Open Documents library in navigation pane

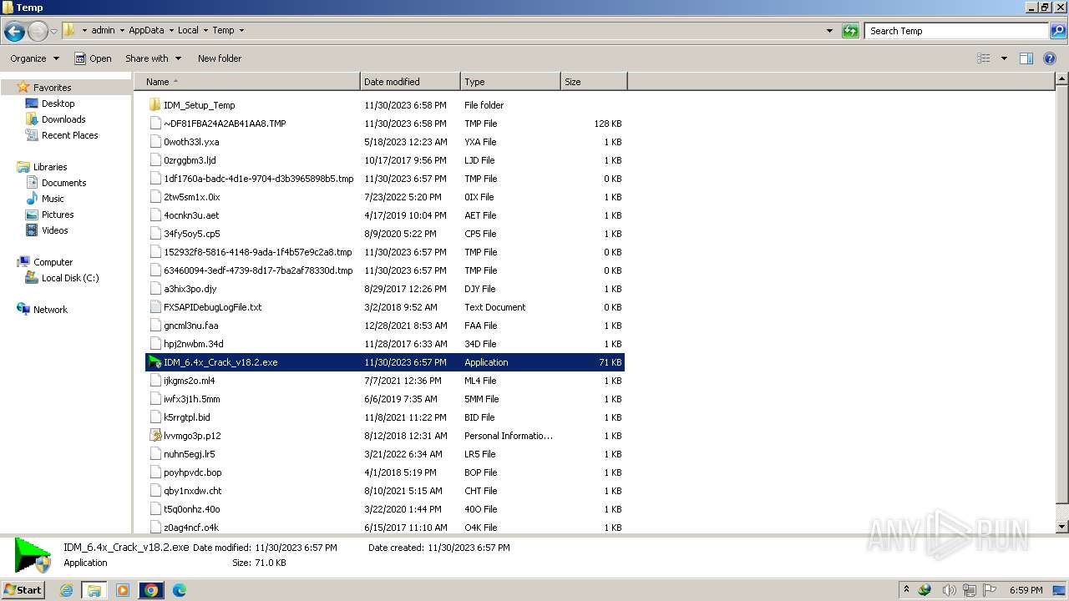pos(63,183)
